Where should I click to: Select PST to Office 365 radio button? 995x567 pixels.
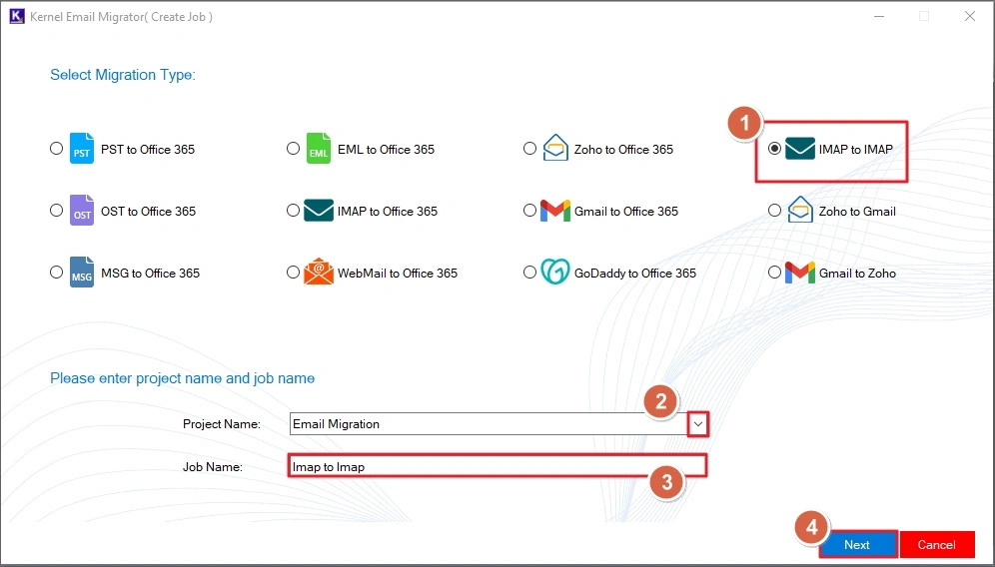tap(57, 149)
